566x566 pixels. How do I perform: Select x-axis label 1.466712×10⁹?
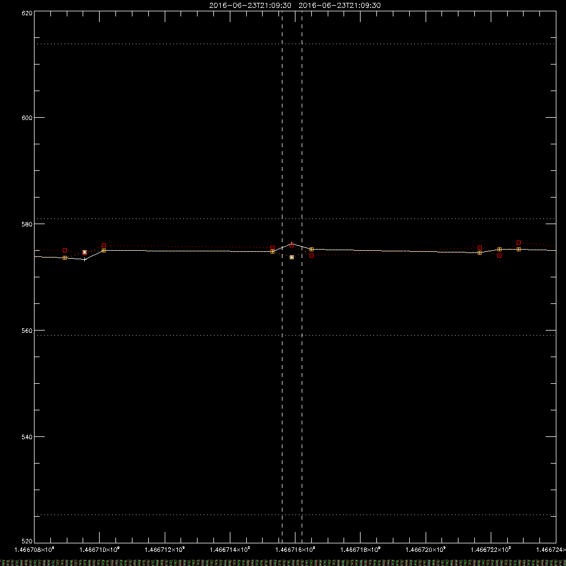[x=165, y=550]
